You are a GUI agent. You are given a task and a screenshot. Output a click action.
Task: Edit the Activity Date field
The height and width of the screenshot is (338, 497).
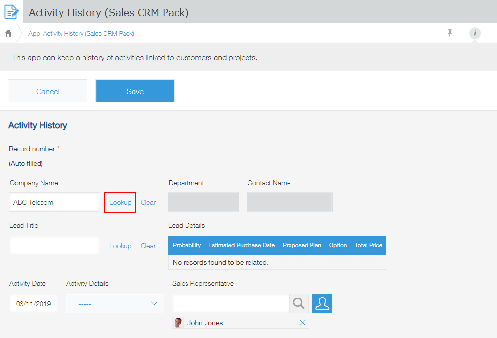tap(34, 303)
